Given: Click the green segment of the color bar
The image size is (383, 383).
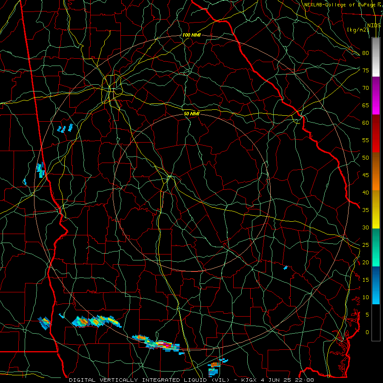Looking at the screenshot, I should click(376, 247).
